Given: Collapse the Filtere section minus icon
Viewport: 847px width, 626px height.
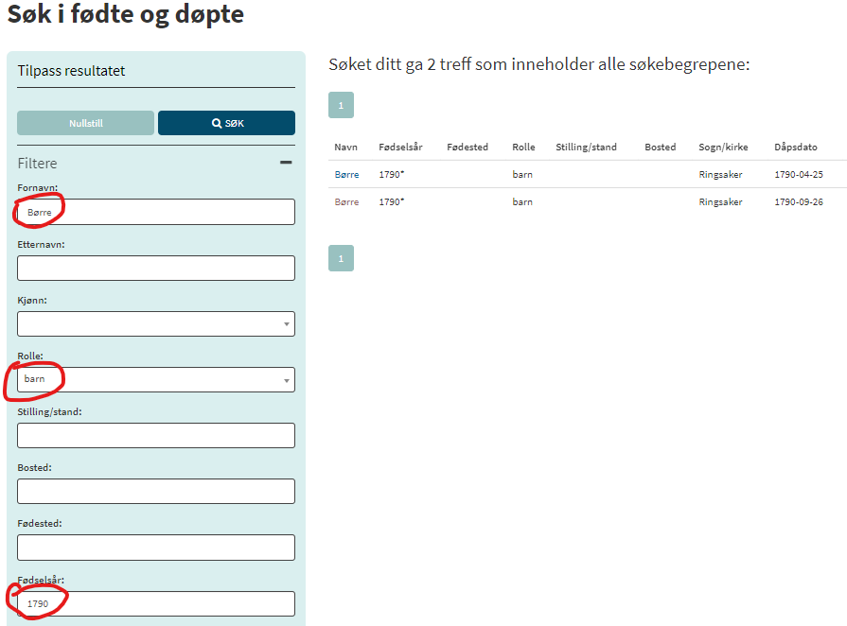Looking at the screenshot, I should (x=286, y=163).
